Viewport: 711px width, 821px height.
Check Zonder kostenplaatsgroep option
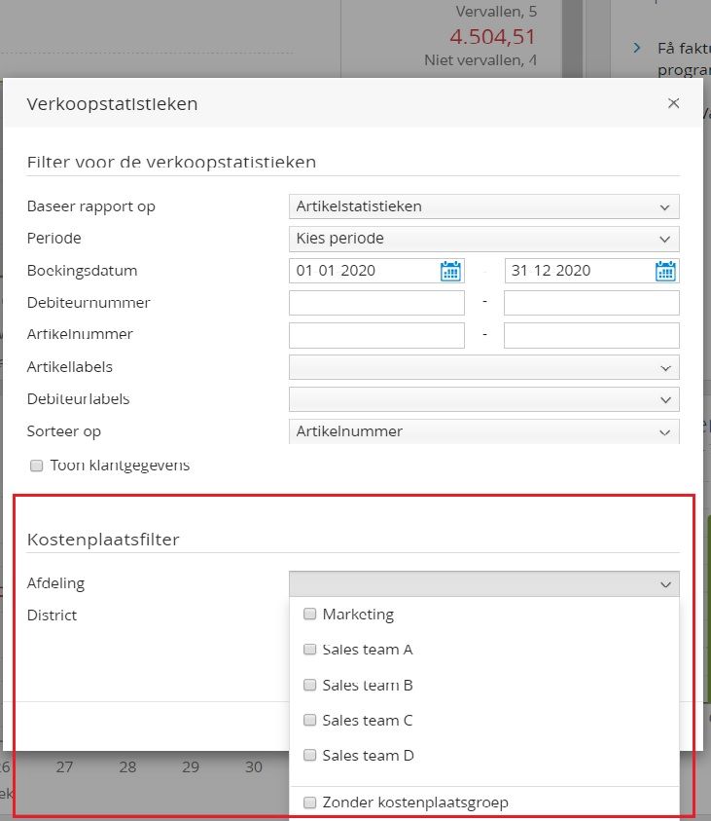tap(310, 802)
